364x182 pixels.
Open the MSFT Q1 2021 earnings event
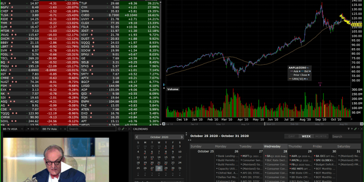[251, 156]
